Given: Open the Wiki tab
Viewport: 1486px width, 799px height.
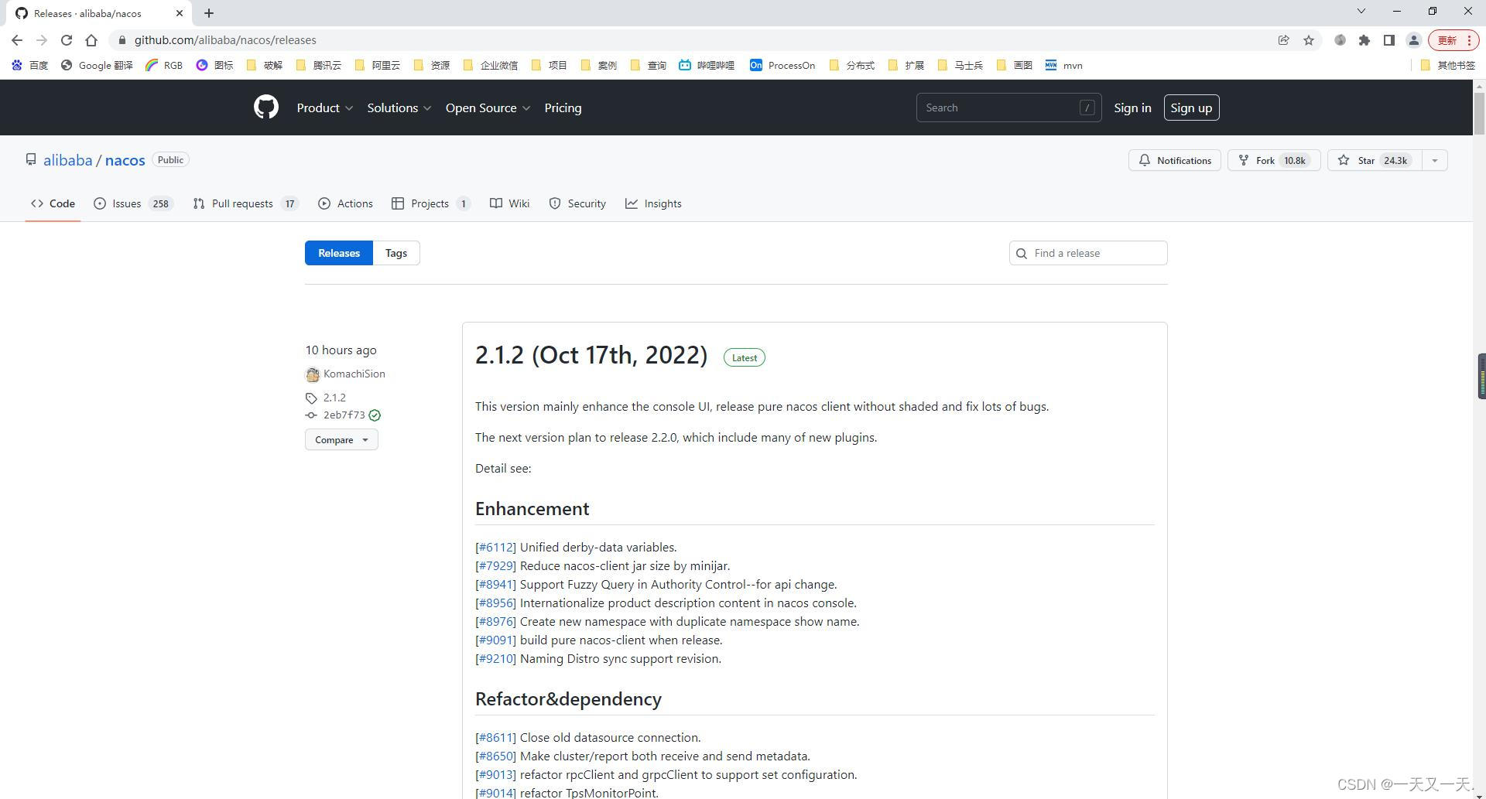Looking at the screenshot, I should point(509,203).
